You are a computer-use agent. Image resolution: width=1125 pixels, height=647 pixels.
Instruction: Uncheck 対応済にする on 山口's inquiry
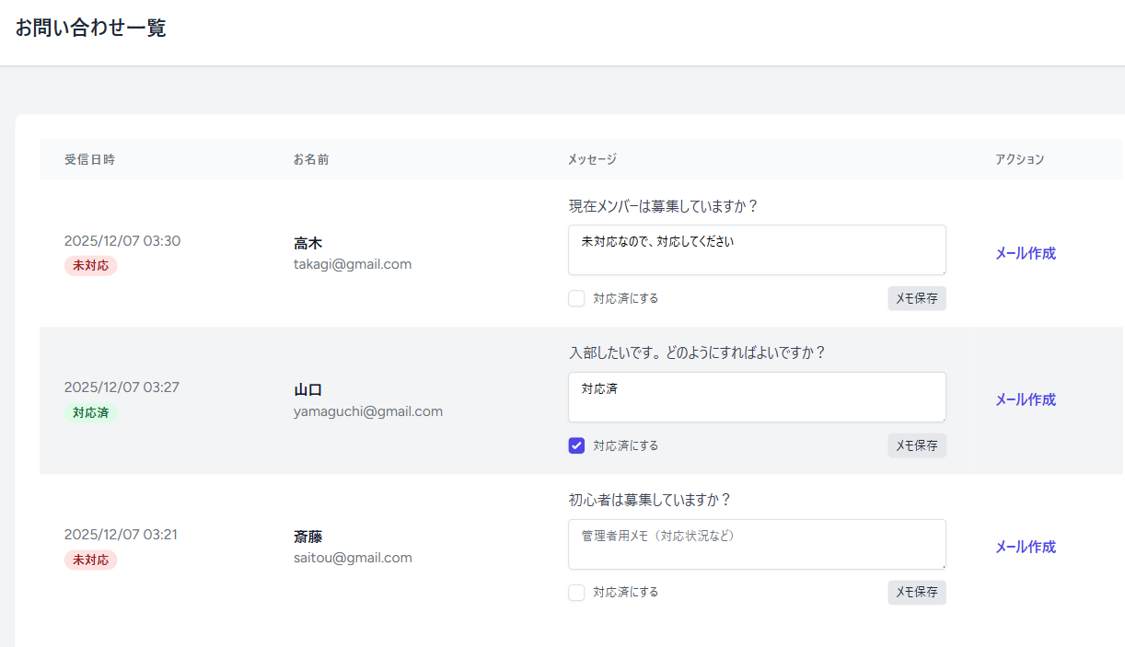pos(576,445)
